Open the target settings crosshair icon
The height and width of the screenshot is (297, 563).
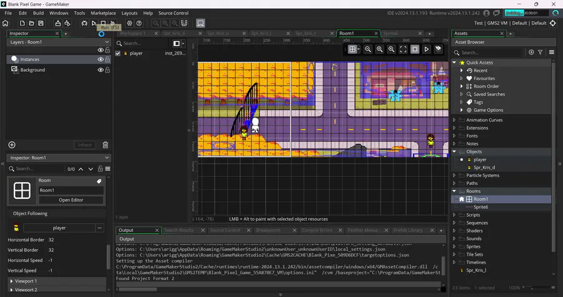click(553, 23)
